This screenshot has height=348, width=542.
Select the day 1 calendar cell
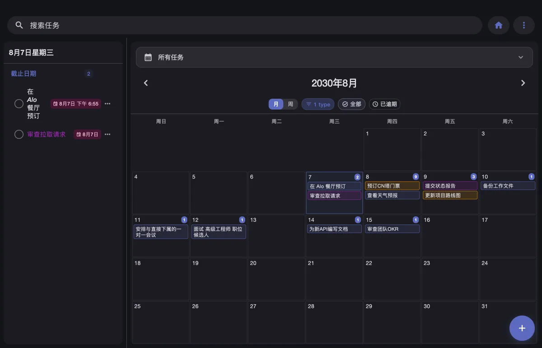tap(392, 150)
